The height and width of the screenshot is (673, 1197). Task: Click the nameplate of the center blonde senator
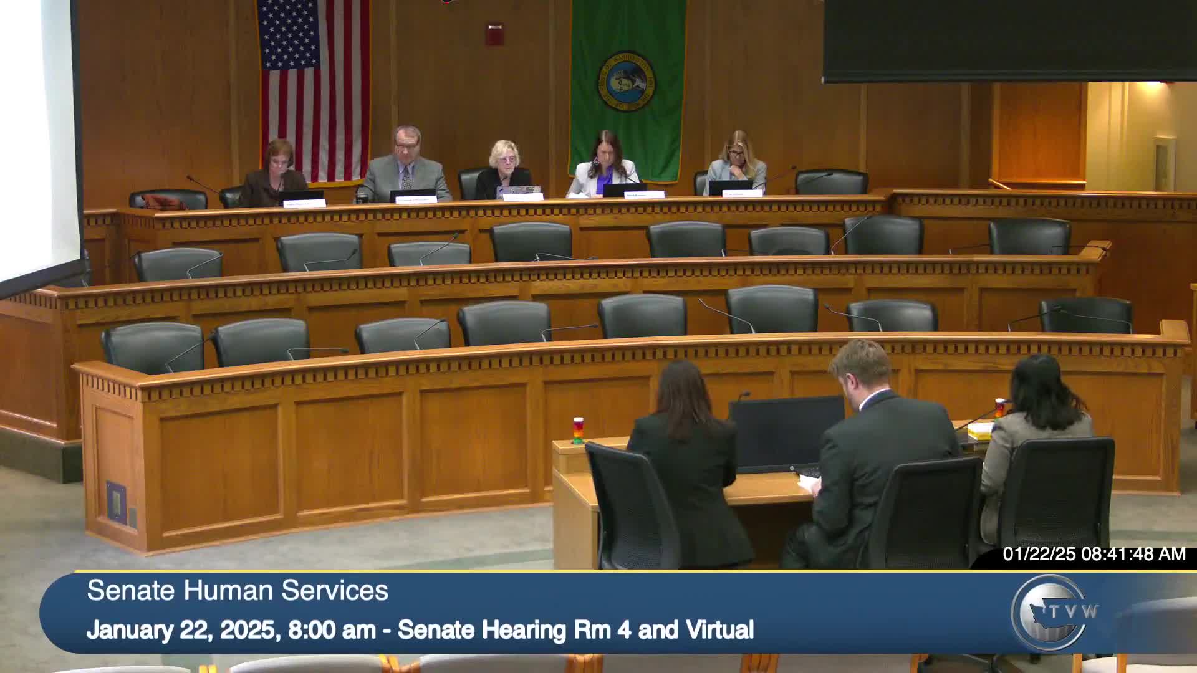click(x=522, y=198)
